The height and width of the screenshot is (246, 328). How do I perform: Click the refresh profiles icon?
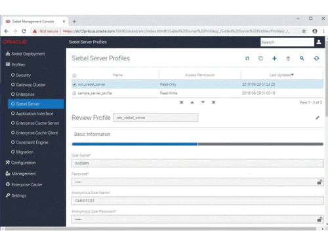tap(316, 58)
